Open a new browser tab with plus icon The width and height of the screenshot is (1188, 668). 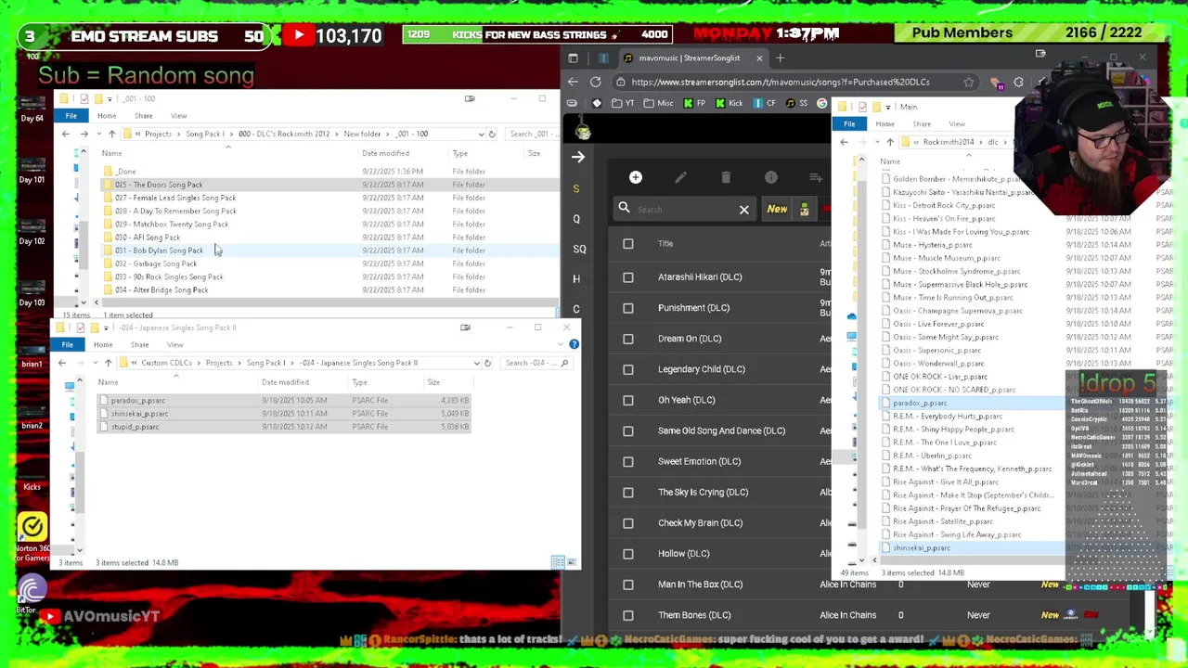[x=780, y=58]
